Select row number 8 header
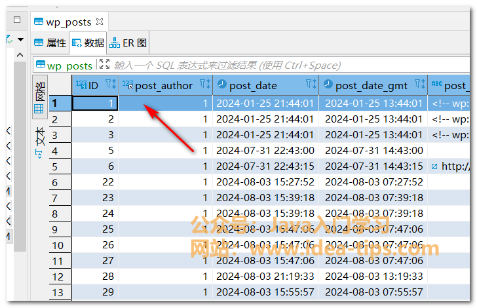 pyautogui.click(x=60, y=214)
